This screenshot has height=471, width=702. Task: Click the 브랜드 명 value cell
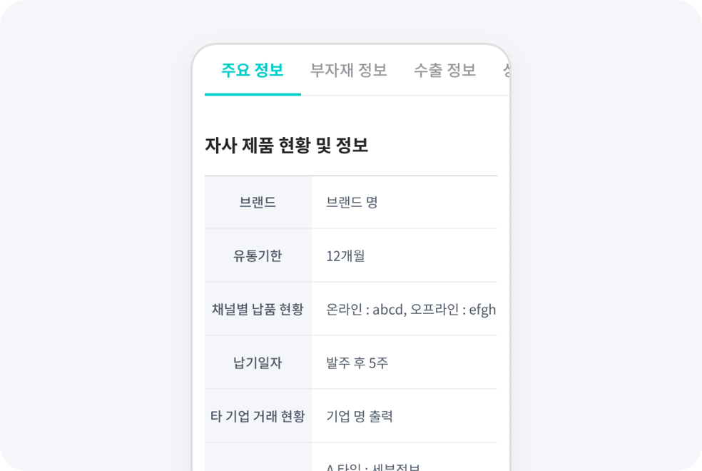[x=352, y=201]
